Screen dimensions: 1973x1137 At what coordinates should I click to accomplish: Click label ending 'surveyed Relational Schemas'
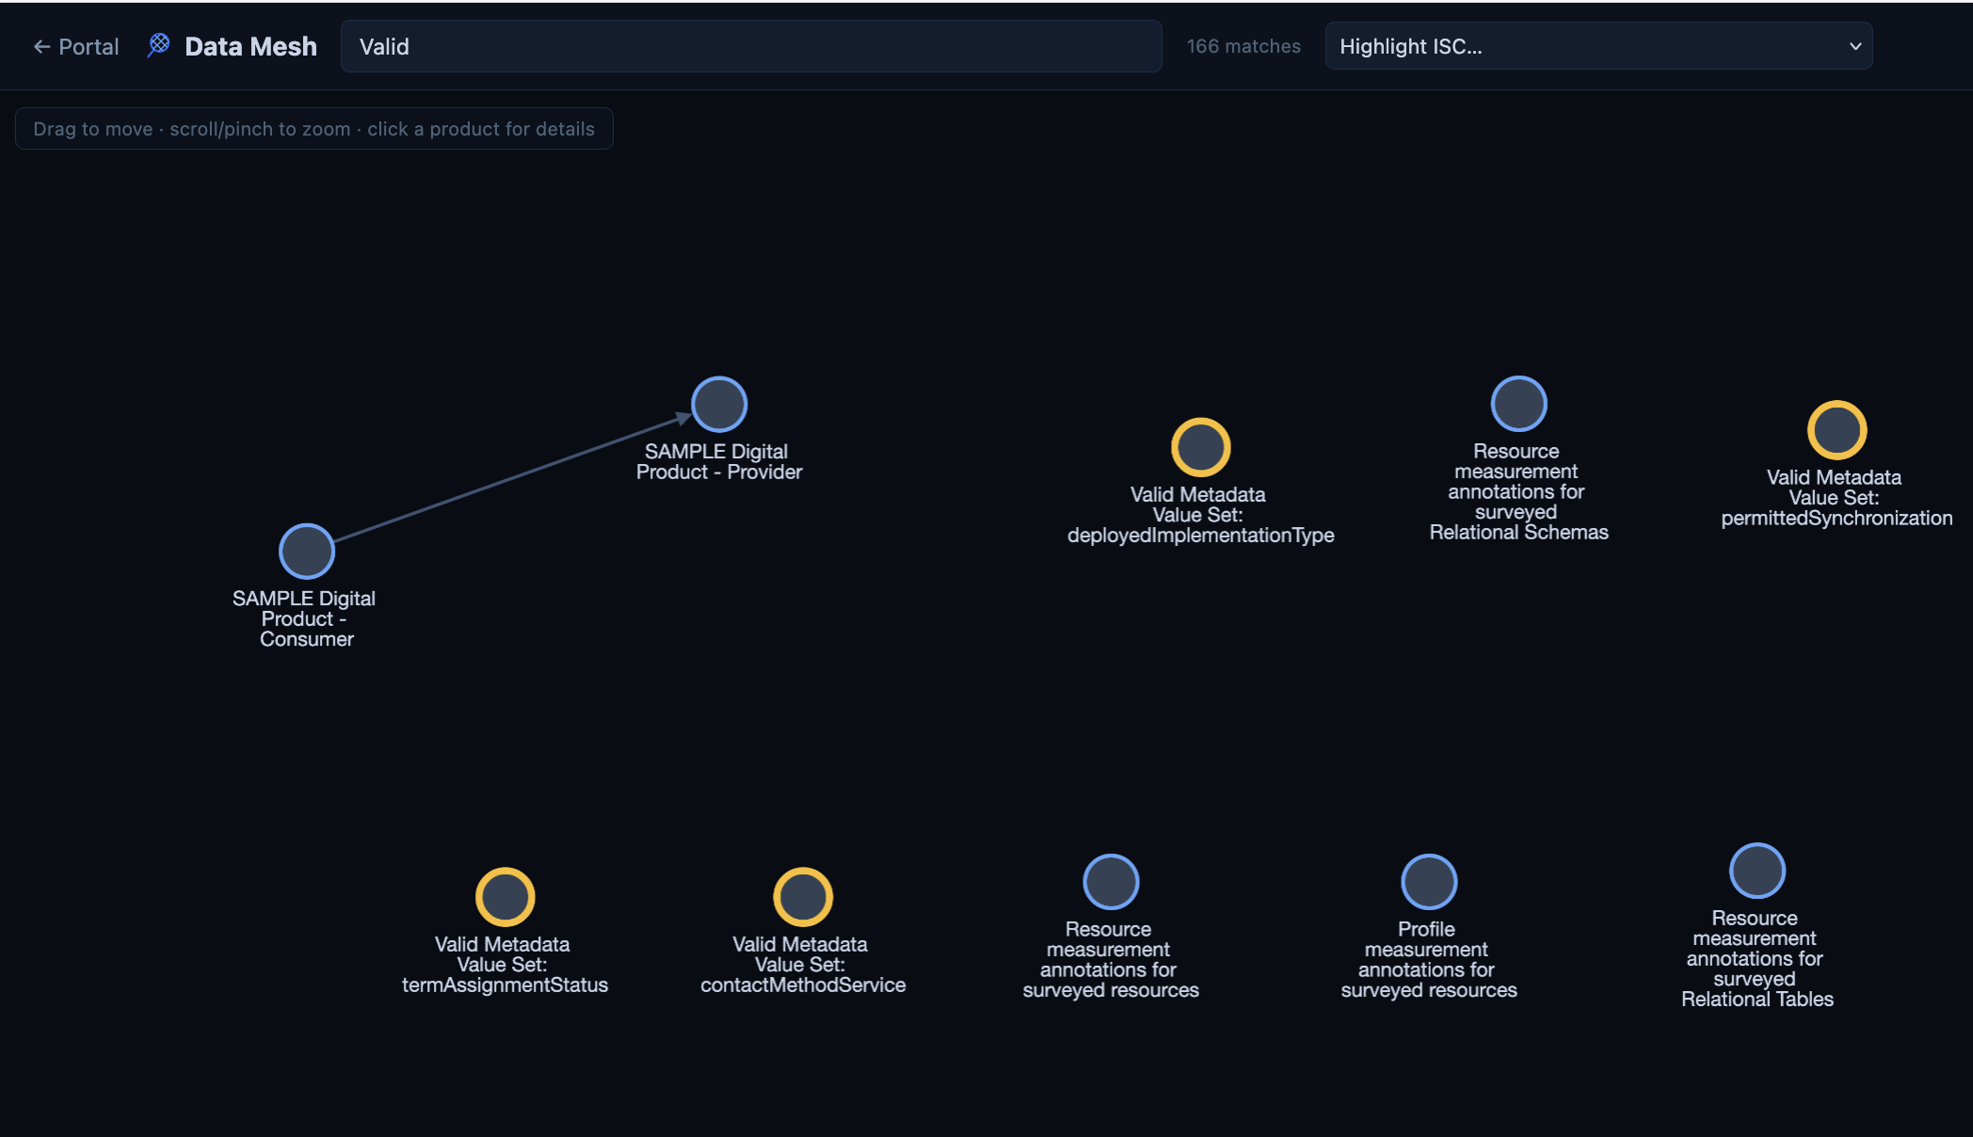click(1518, 491)
